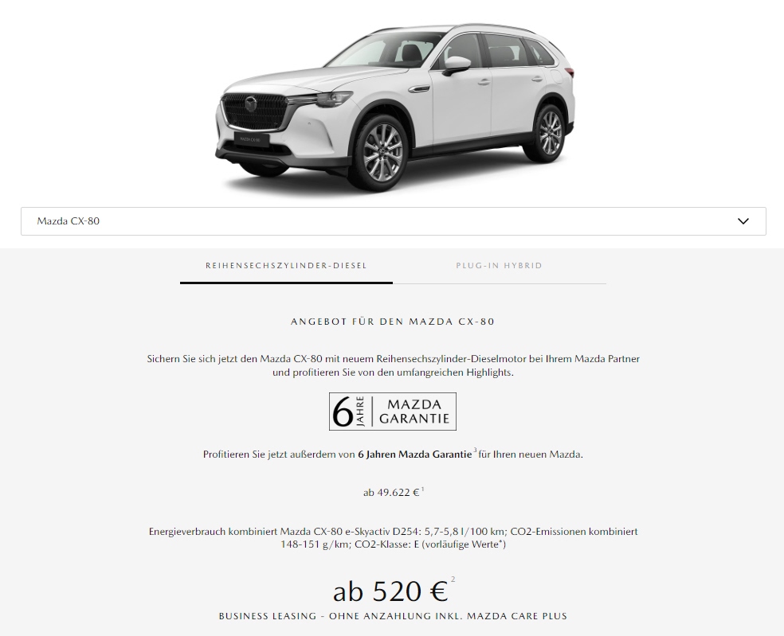Click the ab 520 € leasing price

click(390, 591)
